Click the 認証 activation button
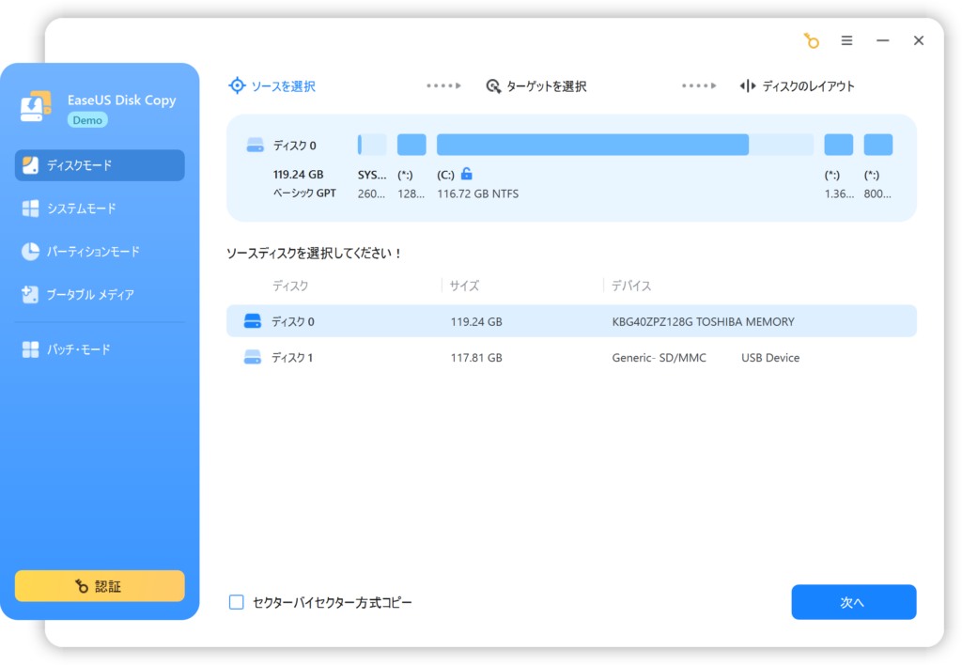This screenshot has width=962, height=665. pyautogui.click(x=100, y=586)
